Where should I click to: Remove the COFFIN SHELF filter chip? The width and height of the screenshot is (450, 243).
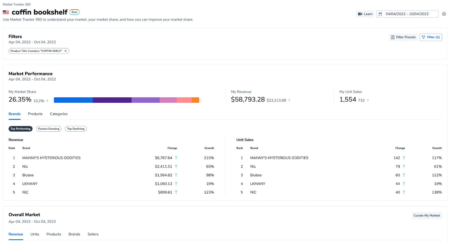click(66, 51)
